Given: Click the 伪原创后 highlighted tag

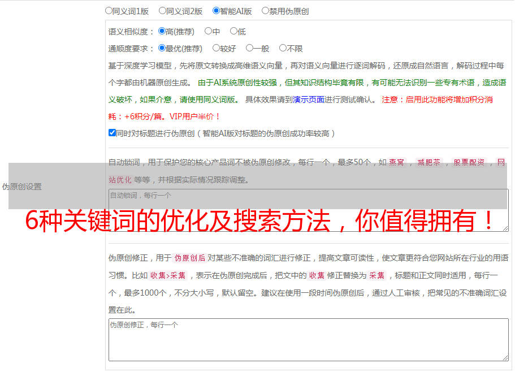Looking at the screenshot, I should [190, 258].
